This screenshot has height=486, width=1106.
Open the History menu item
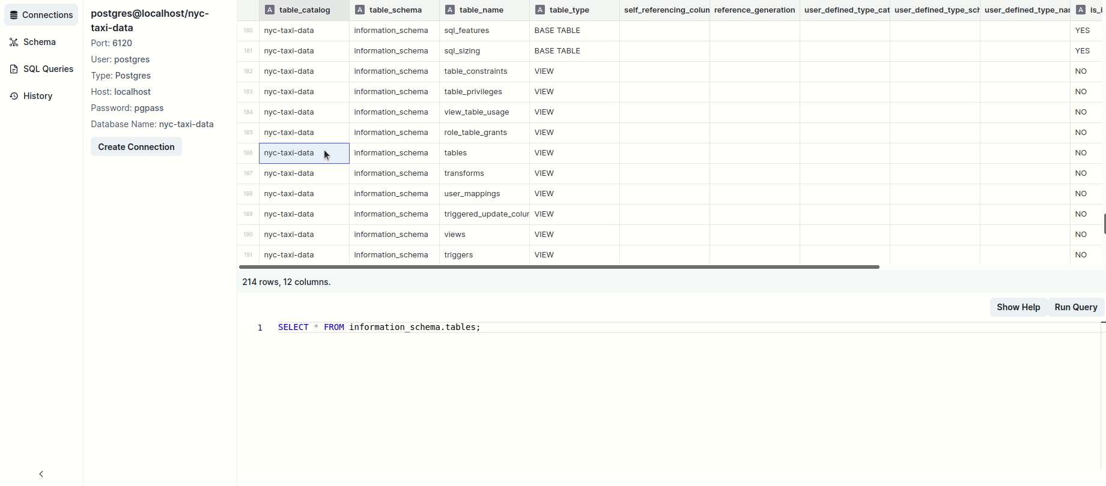pyautogui.click(x=38, y=96)
